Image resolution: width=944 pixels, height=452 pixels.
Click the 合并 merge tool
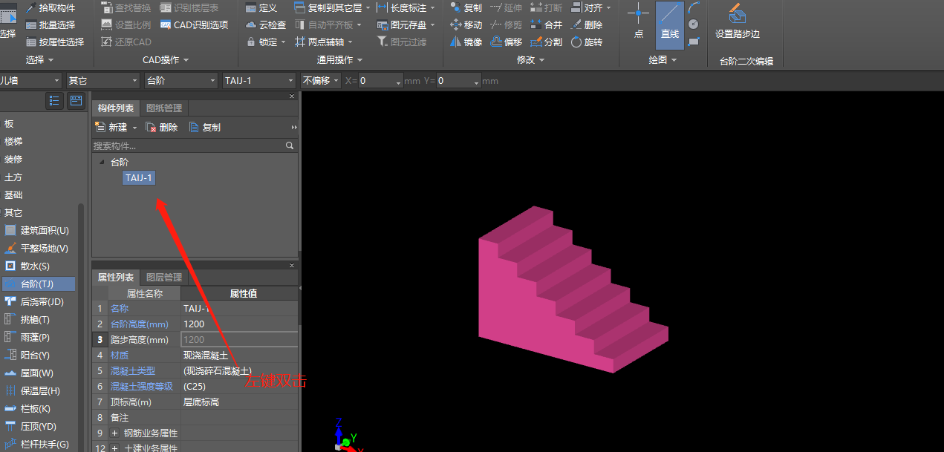point(547,24)
